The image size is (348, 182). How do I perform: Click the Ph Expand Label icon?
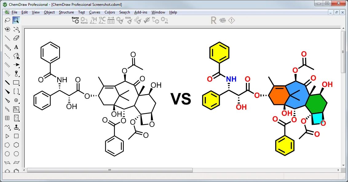[x=155, y=20]
